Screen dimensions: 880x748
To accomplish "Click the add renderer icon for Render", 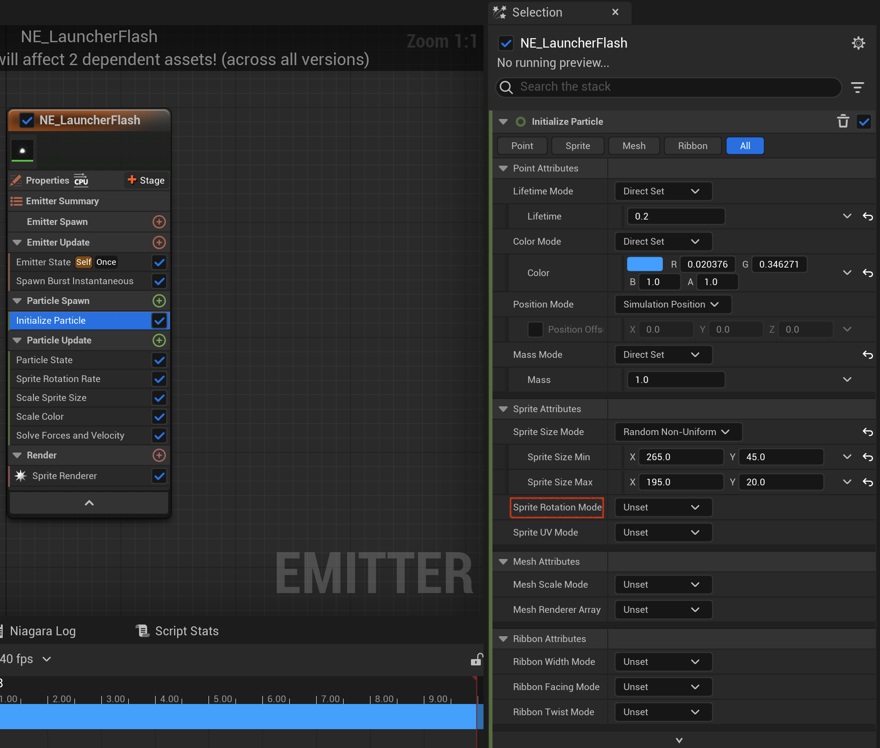I will (159, 455).
